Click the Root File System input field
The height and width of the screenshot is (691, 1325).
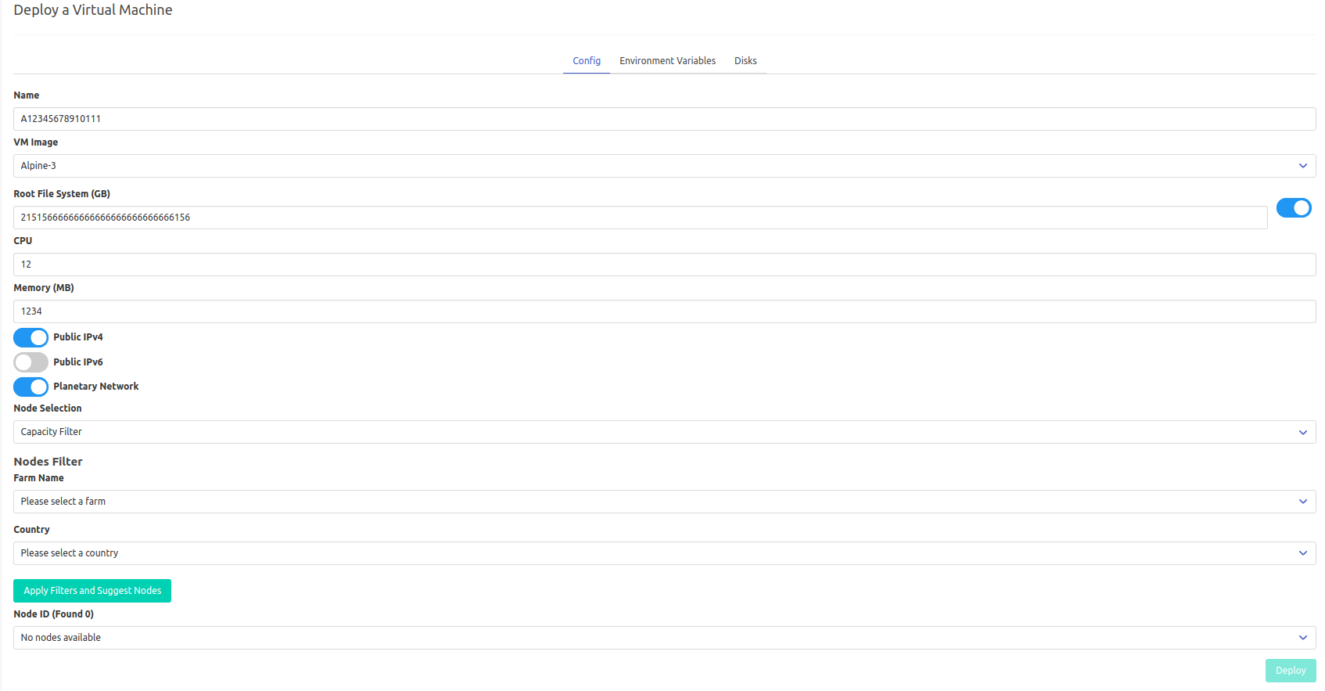(x=640, y=218)
